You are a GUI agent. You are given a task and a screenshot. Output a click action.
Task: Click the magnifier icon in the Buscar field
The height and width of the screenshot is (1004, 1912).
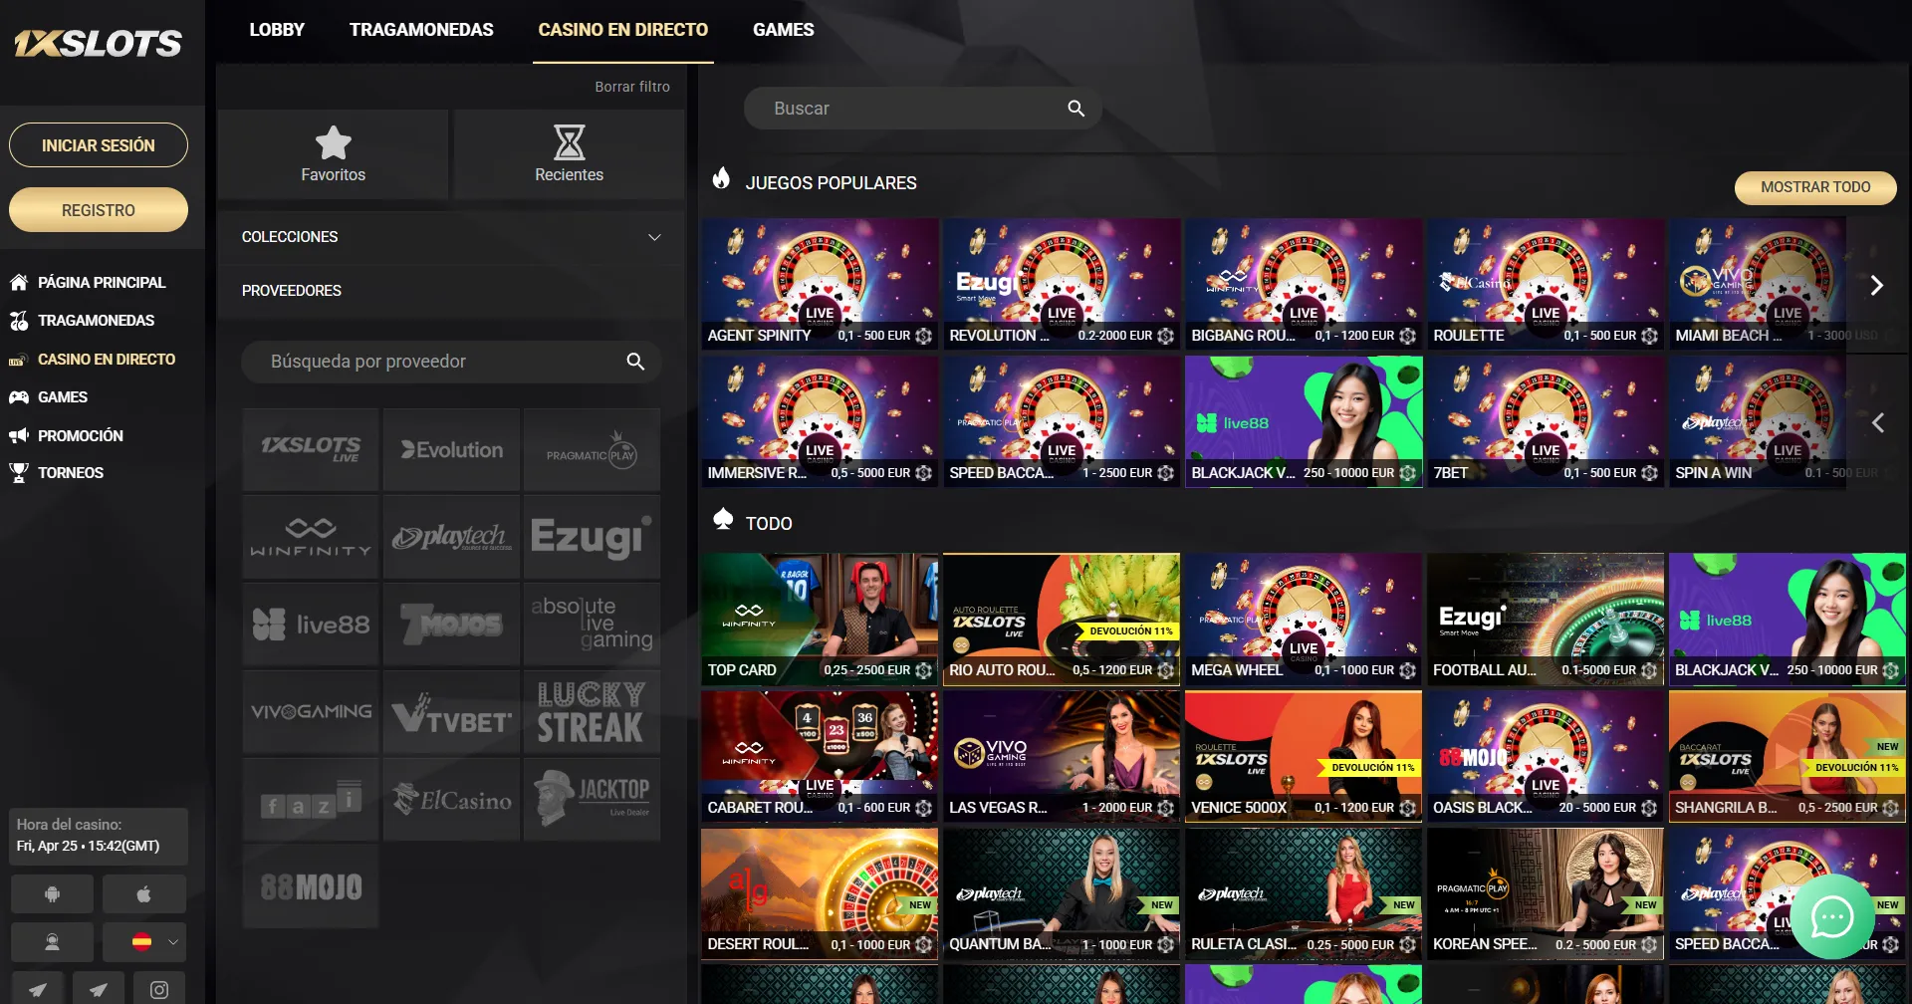(x=1075, y=109)
